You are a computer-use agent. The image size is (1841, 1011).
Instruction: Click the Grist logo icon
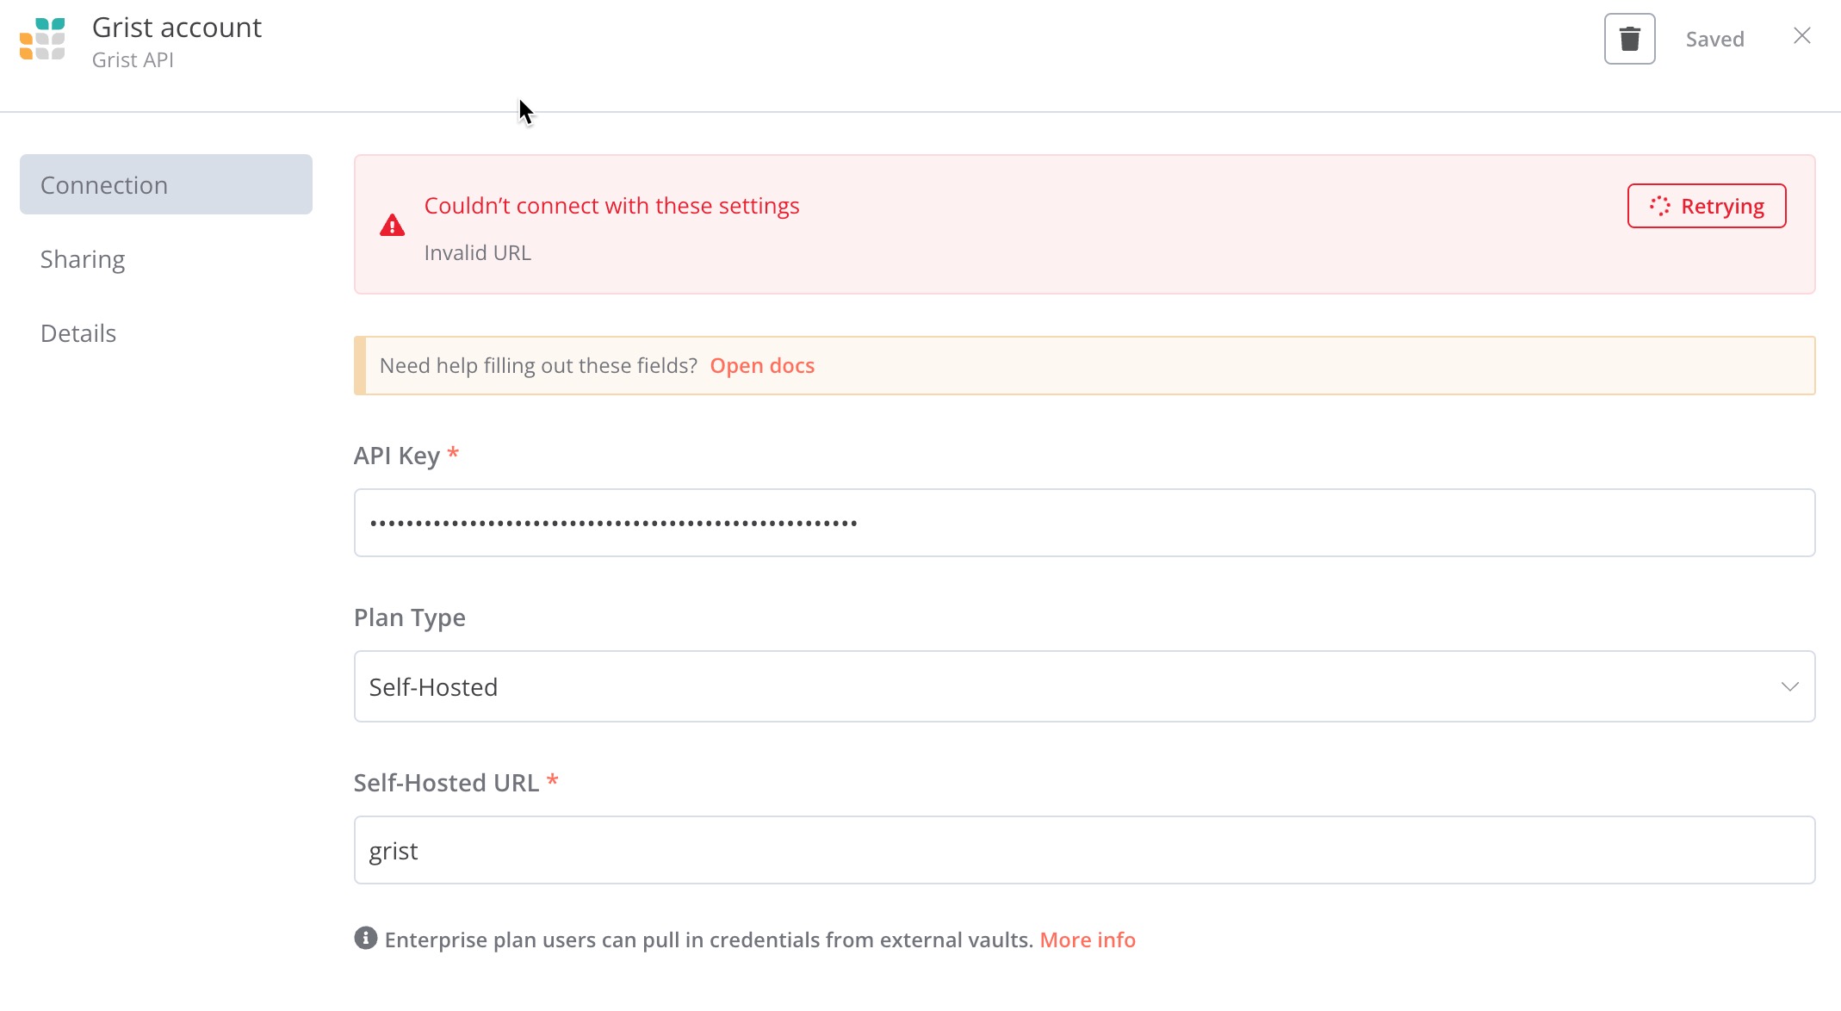tap(43, 40)
